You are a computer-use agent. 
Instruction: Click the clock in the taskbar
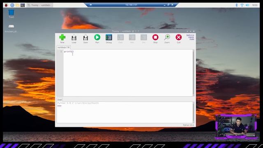[255, 5]
